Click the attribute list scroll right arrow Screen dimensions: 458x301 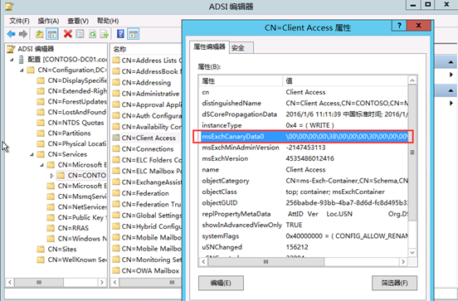[x=403, y=261]
